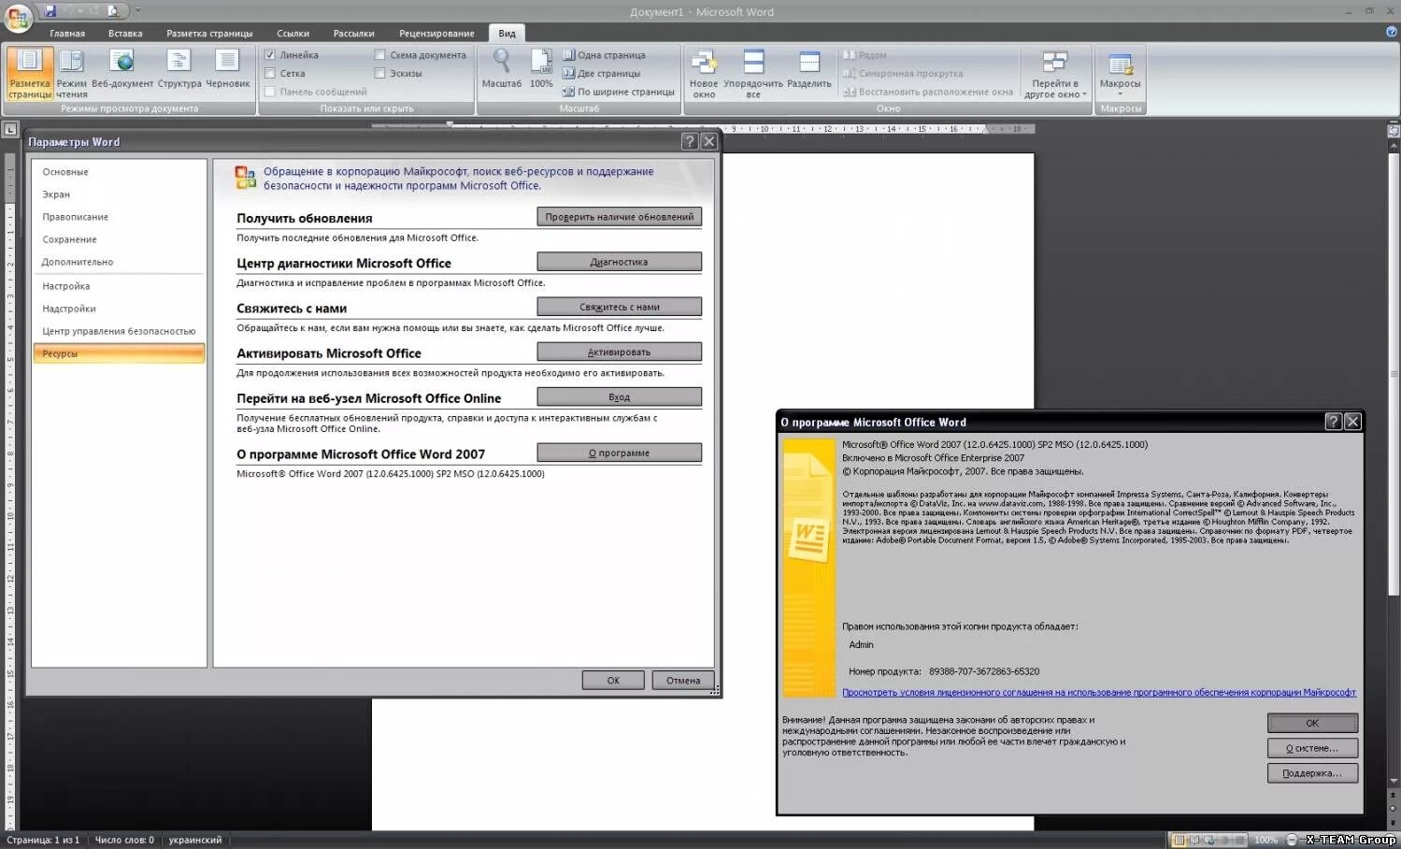Viewport: 1401px width, 849px height.
Task: Click status bar print layout view icon
Action: click(1179, 840)
